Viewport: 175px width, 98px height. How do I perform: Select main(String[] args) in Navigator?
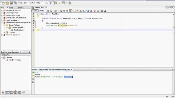click(15, 60)
